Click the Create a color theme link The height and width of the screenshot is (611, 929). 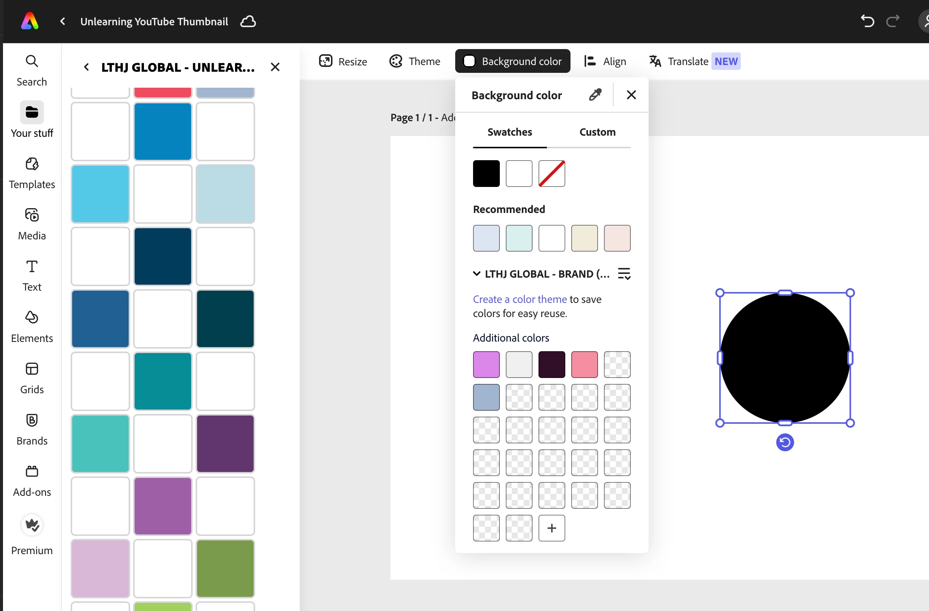[520, 299]
